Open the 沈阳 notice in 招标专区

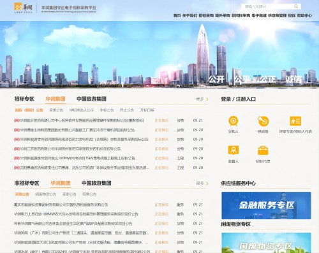(82, 168)
